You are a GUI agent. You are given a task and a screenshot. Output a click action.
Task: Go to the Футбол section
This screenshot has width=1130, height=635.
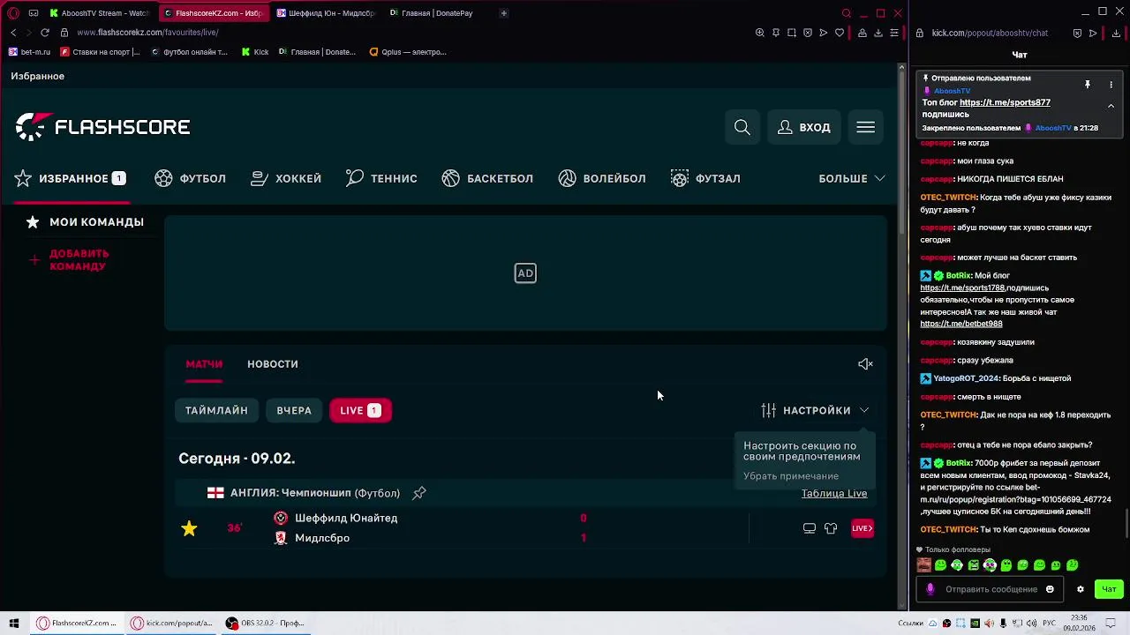coord(191,178)
